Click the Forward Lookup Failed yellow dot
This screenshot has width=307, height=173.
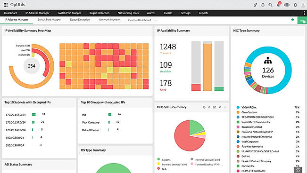point(158,164)
